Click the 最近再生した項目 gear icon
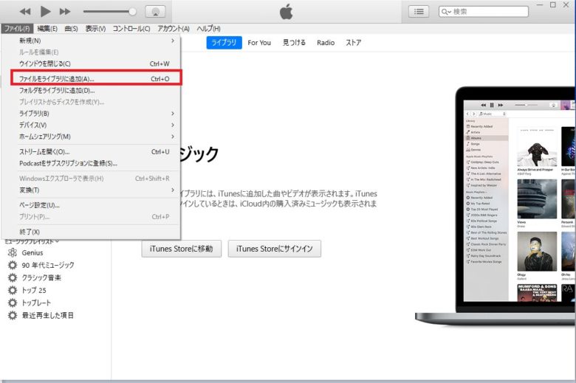Viewport: 576px width, 383px height. click(x=13, y=315)
